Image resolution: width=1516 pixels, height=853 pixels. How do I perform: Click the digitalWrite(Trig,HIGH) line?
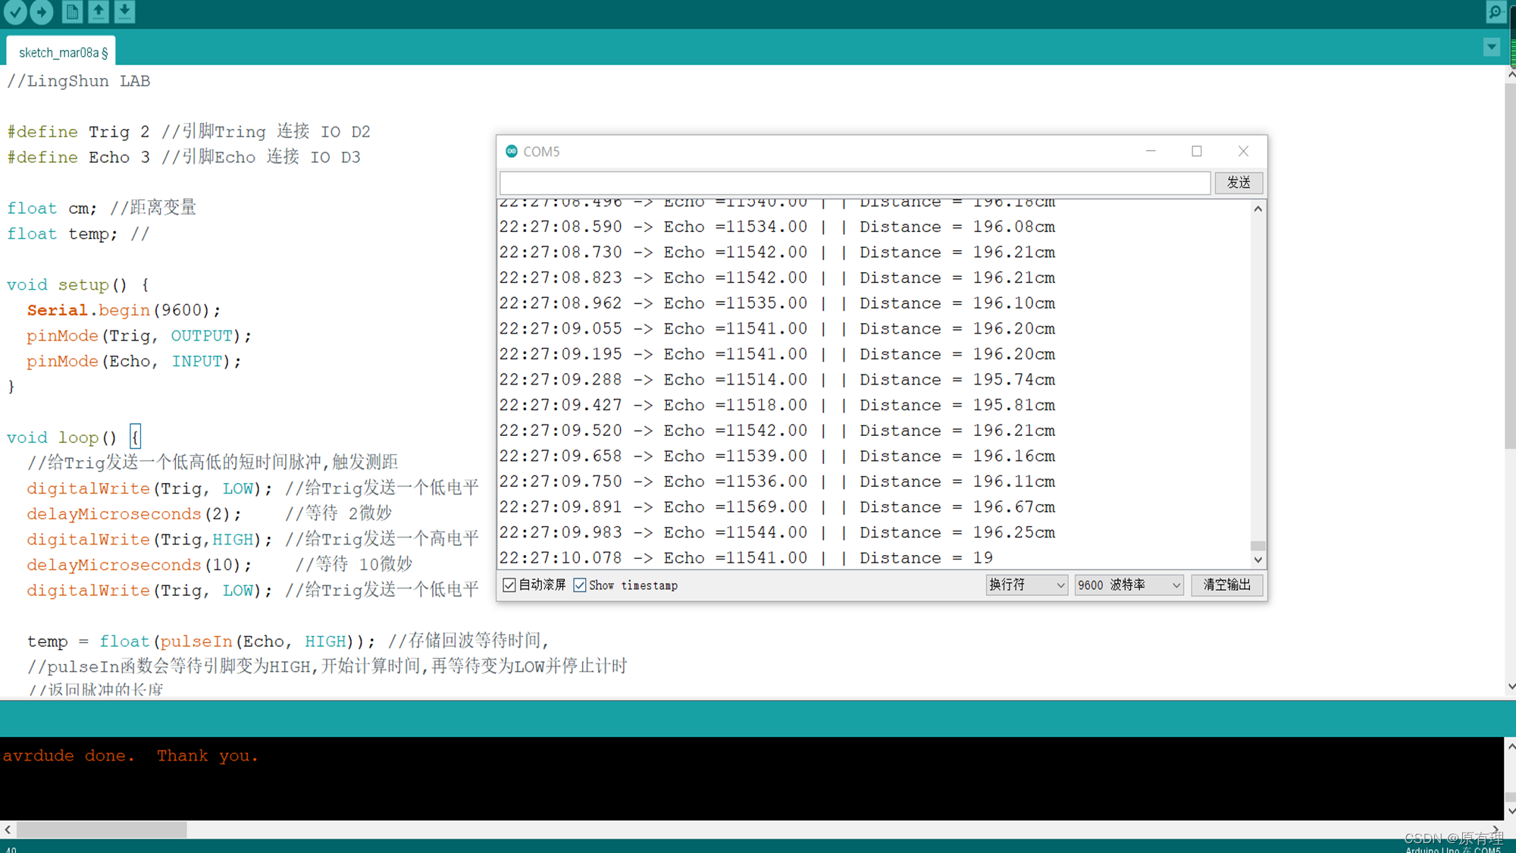click(252, 540)
